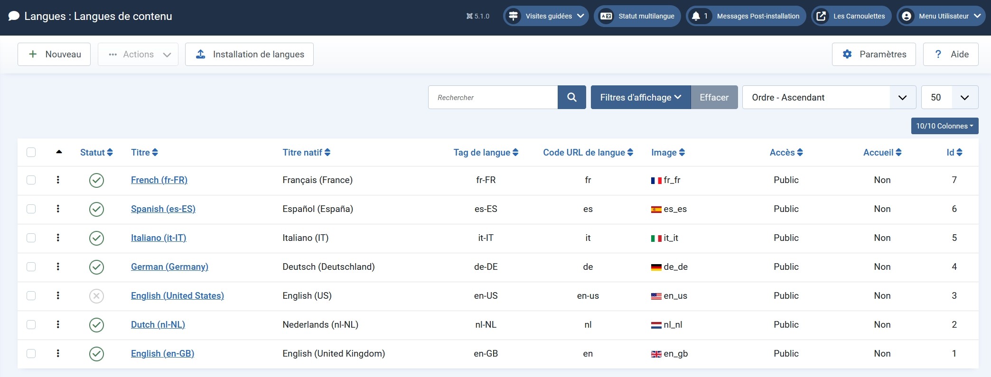Image resolution: width=991 pixels, height=377 pixels.
Task: Toggle published status of Spanish (es-ES)
Action: (96, 209)
